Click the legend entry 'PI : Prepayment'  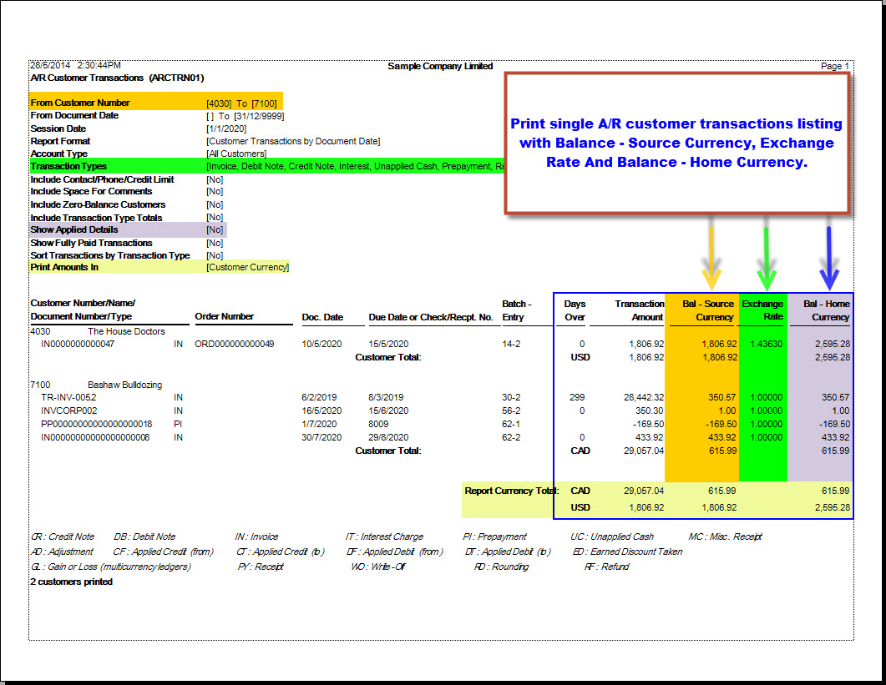tap(495, 536)
